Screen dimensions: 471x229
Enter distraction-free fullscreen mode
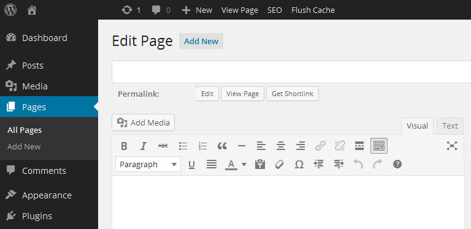click(452, 146)
